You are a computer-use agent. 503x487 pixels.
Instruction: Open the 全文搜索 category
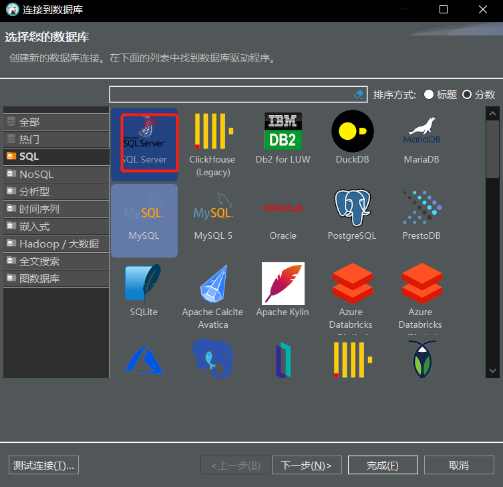point(56,261)
